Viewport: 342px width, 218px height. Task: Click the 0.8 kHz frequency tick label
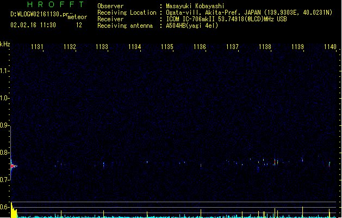(4, 153)
